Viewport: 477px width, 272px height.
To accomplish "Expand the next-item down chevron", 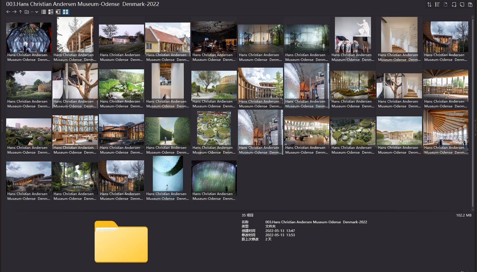I will (x=37, y=12).
